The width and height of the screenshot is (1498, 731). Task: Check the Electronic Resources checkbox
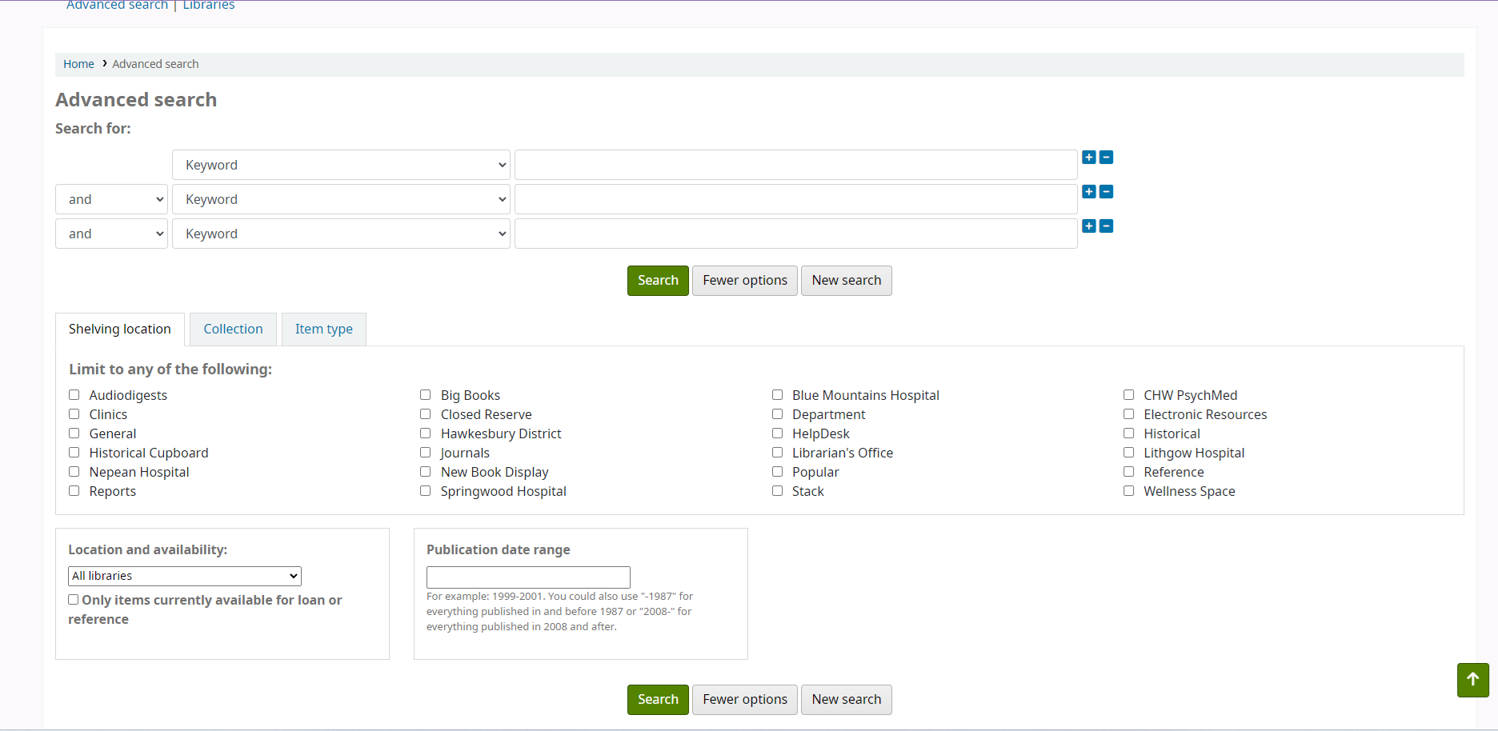[1129, 414]
